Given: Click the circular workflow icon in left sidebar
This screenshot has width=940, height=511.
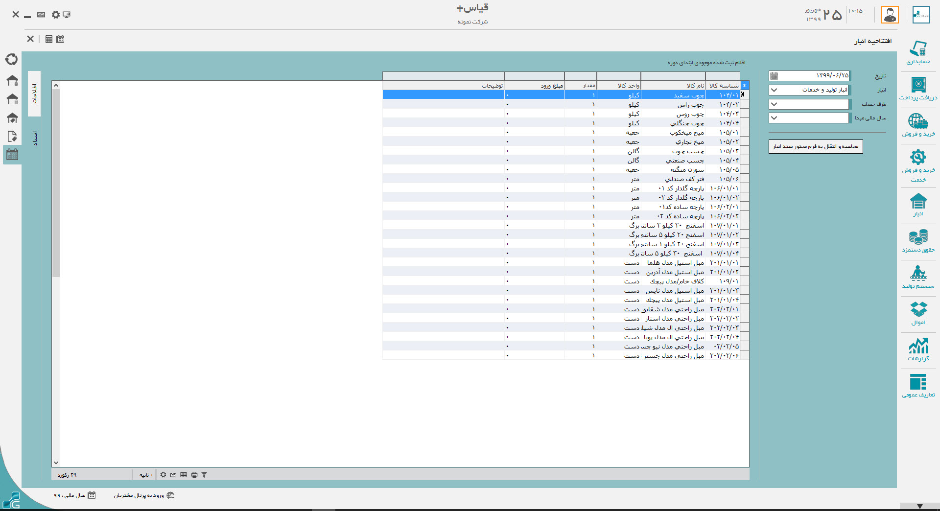Looking at the screenshot, I should [x=12, y=59].
